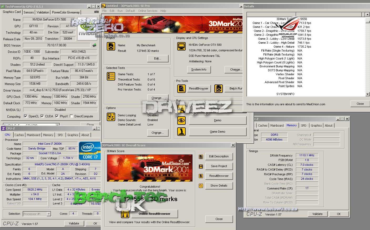Click Change... under Selected Tests
Screen dimensions: 370x230
click(x=158, y=98)
